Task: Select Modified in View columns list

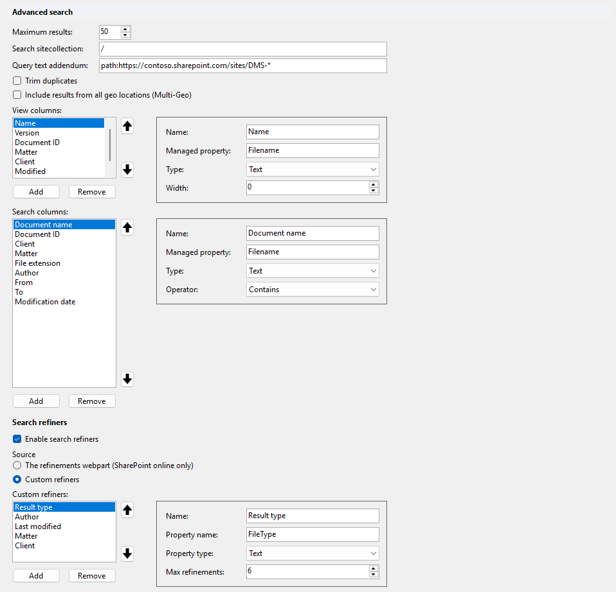Action: click(x=59, y=171)
